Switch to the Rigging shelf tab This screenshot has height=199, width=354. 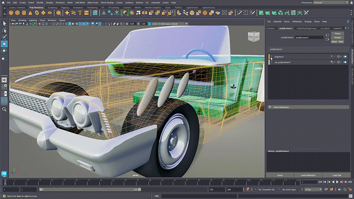65,8
